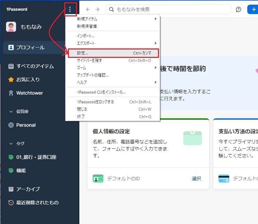Open the Personal vault
The width and height of the screenshot is (258, 224).
(x=26, y=125)
